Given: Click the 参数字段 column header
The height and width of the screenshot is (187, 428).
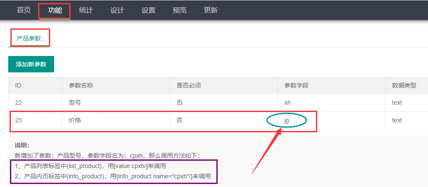Looking at the screenshot, I should pyautogui.click(x=296, y=85).
